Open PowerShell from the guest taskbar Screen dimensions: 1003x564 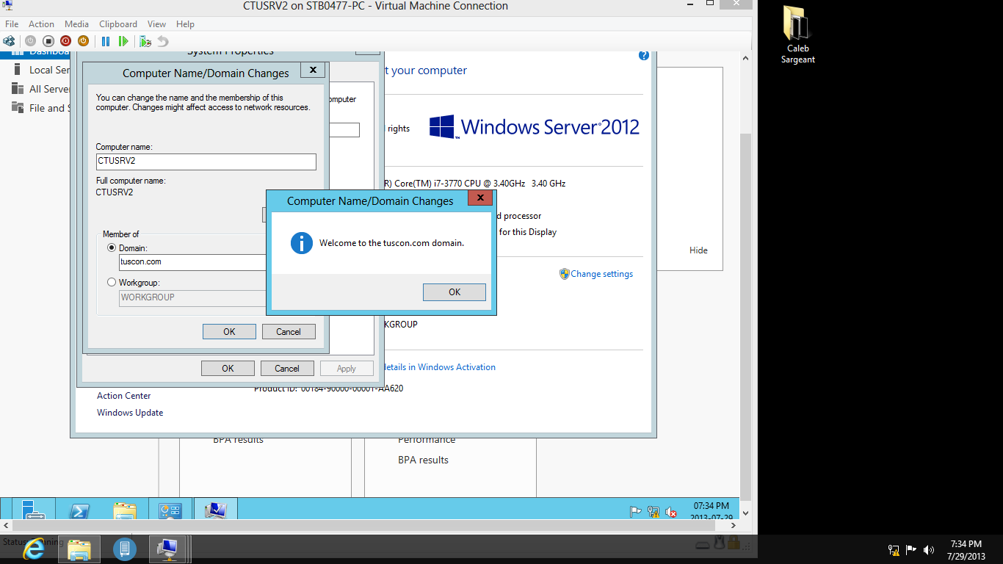pyautogui.click(x=79, y=511)
